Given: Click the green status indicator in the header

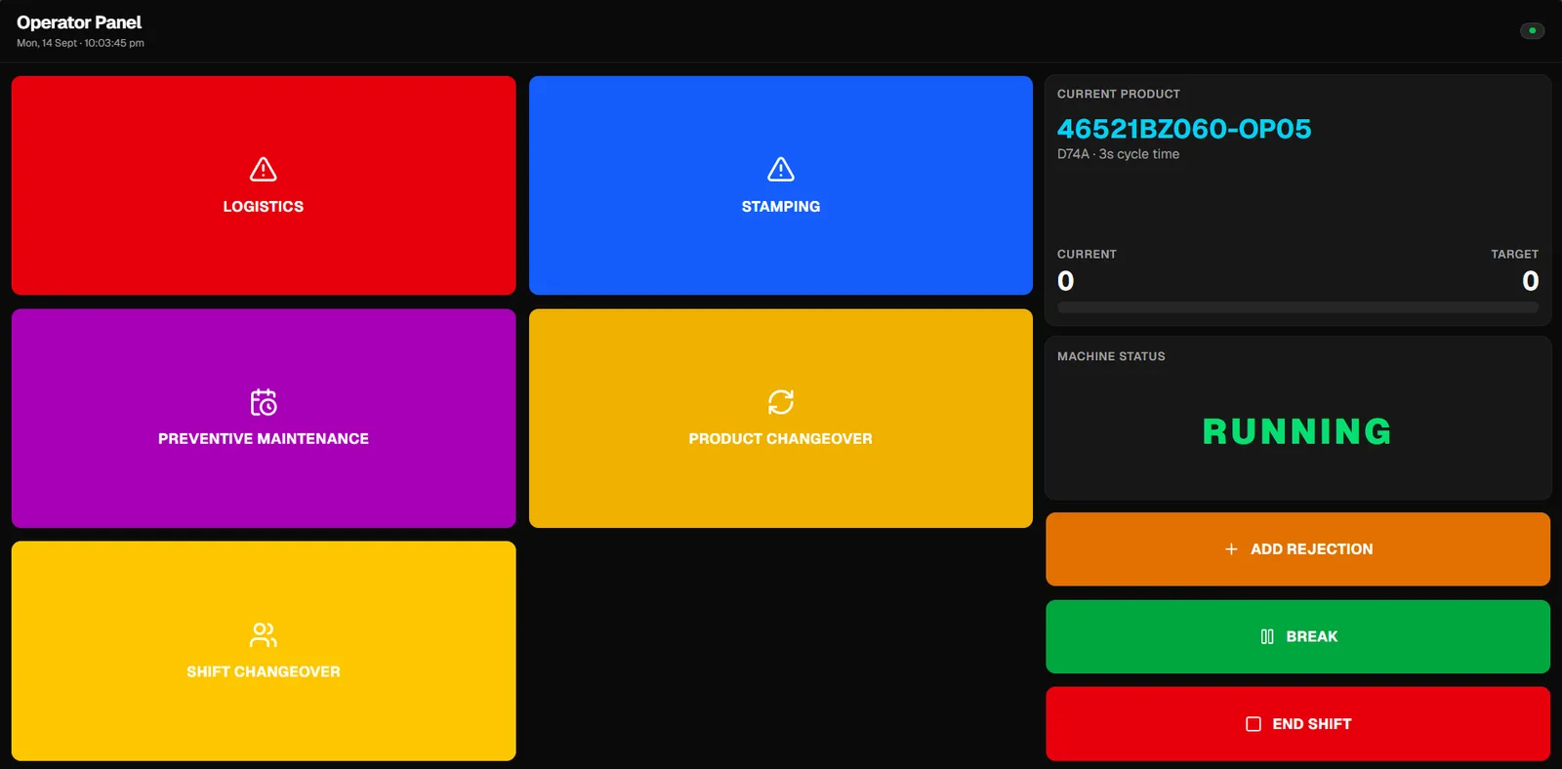Looking at the screenshot, I should (1532, 31).
